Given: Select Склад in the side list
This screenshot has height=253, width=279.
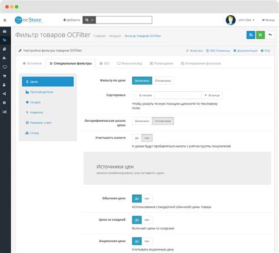Looking at the screenshot, I should click(48, 133).
